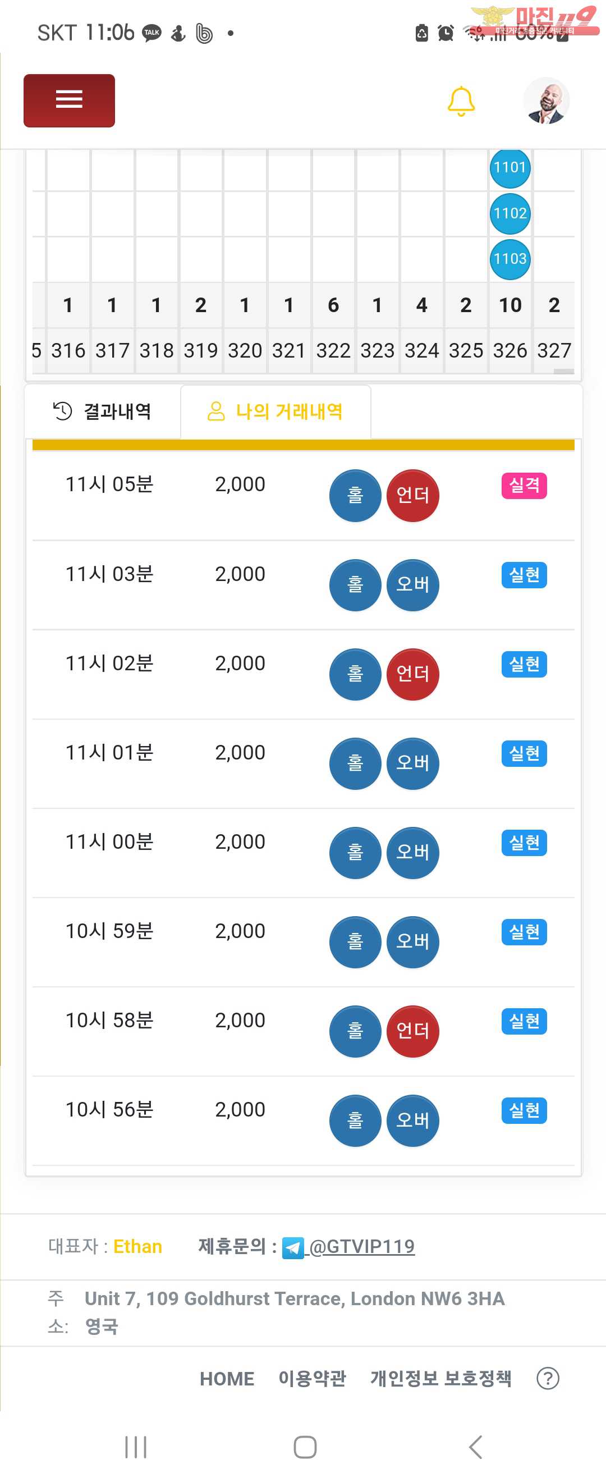
Task: Select the blue 1103 result circle
Action: click(510, 259)
